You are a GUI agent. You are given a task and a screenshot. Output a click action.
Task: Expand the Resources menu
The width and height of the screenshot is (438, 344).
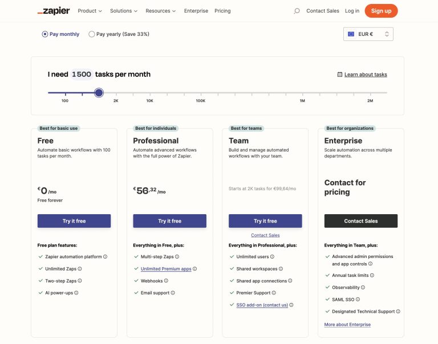tap(161, 11)
